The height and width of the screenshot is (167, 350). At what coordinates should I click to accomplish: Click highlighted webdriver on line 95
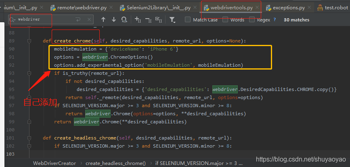coord(225,89)
